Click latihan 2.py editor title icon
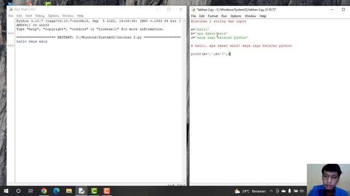 coord(193,10)
